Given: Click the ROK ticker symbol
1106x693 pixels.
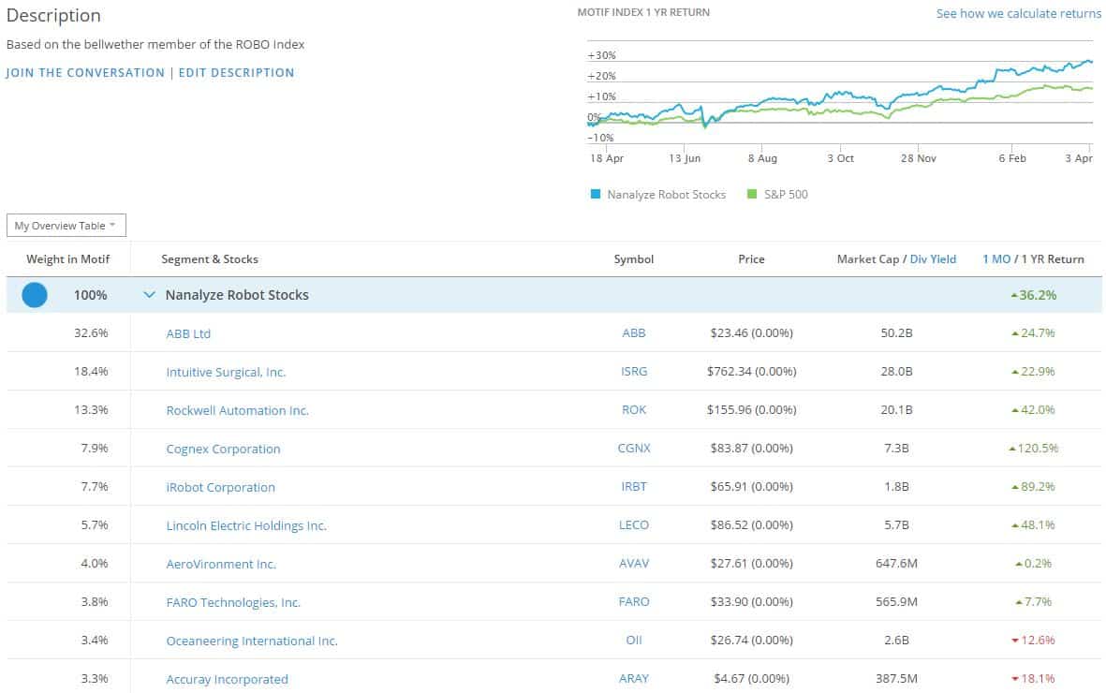Looking at the screenshot, I should [x=634, y=410].
